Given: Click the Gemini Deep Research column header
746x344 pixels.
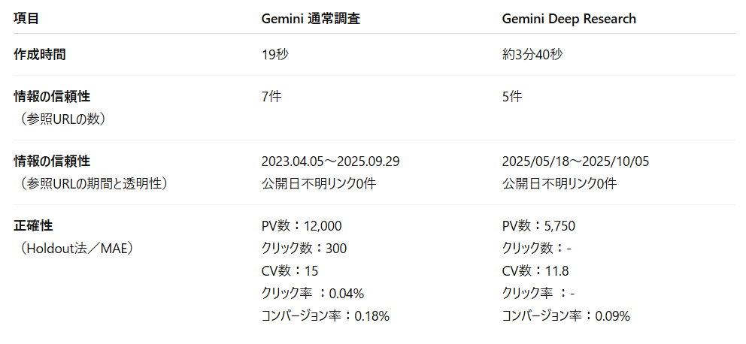Looking at the screenshot, I should click(569, 19).
